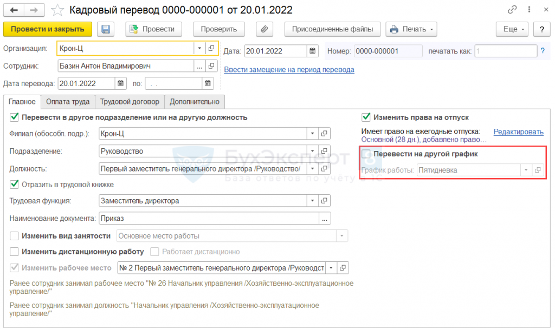Switch to the Трудовой договор tab
The image size is (555, 329).
click(130, 102)
